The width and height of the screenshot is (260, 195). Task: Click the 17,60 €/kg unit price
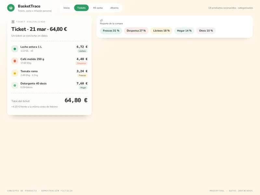coord(26,63)
